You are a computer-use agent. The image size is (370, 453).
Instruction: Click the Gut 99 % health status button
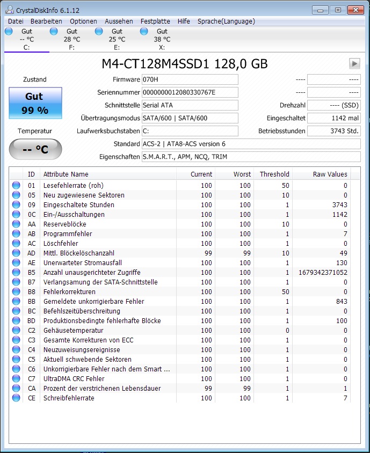35,103
